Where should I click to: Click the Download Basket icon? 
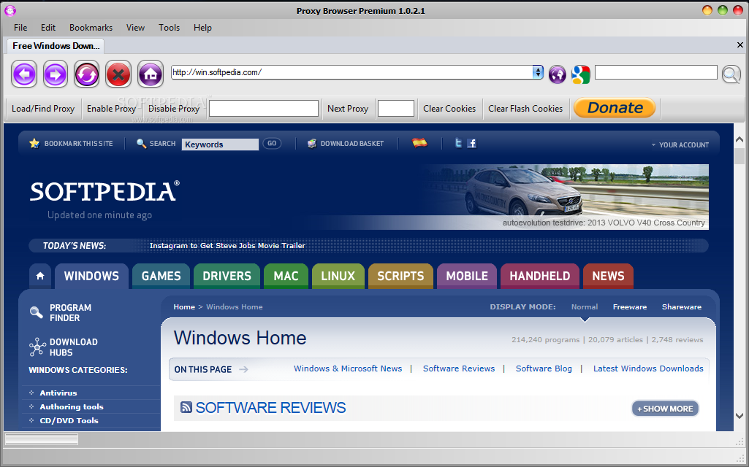click(312, 143)
